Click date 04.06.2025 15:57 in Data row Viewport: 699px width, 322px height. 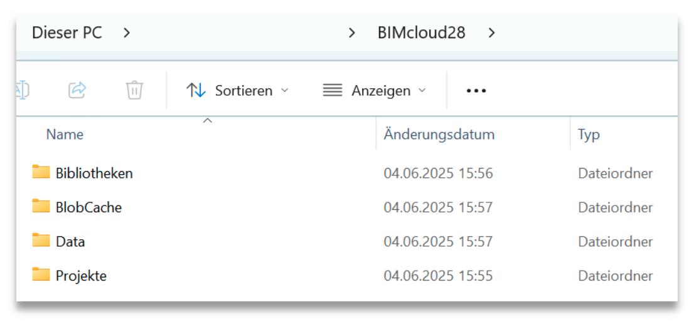click(438, 242)
